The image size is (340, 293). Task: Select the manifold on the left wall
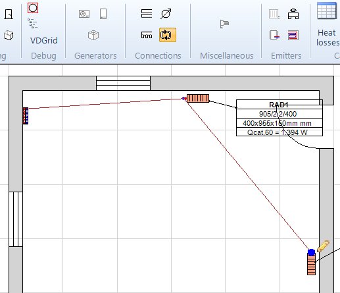pos(26,116)
